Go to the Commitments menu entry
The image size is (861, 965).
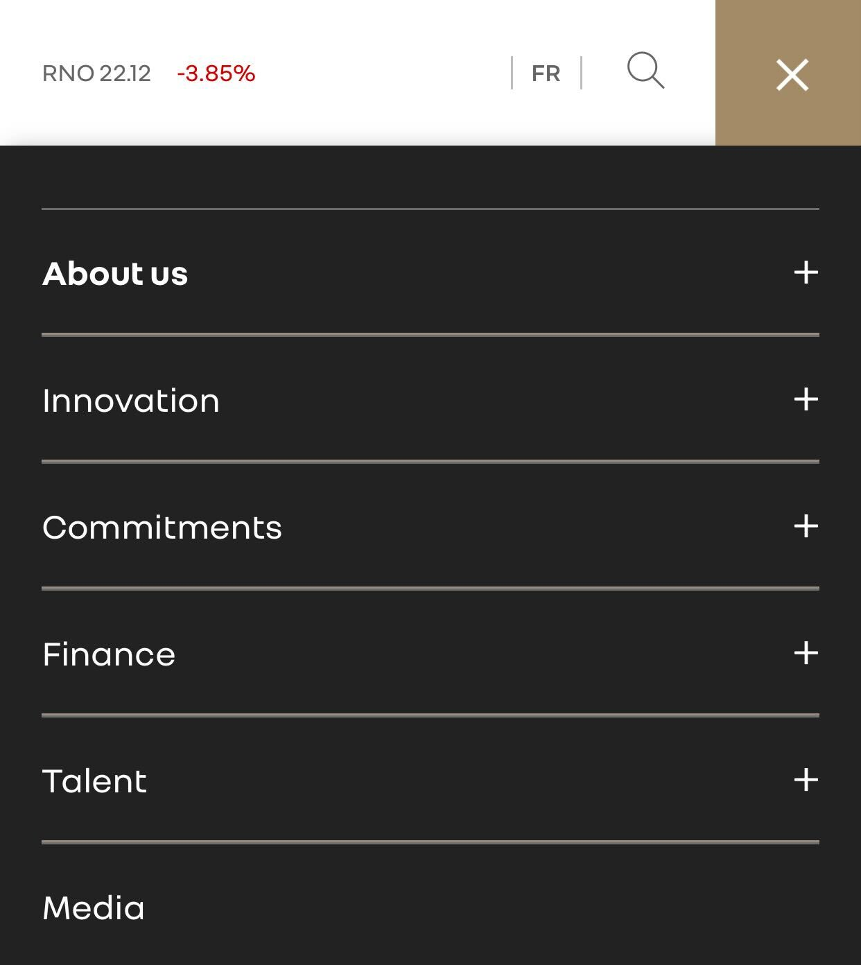click(x=162, y=528)
